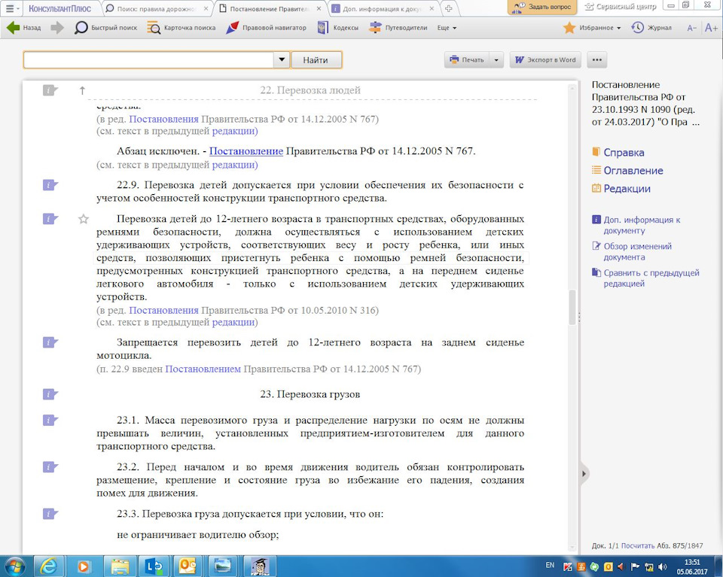Open the Еще (More) toolbar menu
723x577 pixels.
pos(447,28)
